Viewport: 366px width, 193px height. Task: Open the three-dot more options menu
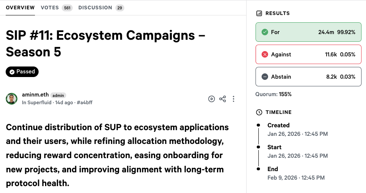pos(234,99)
